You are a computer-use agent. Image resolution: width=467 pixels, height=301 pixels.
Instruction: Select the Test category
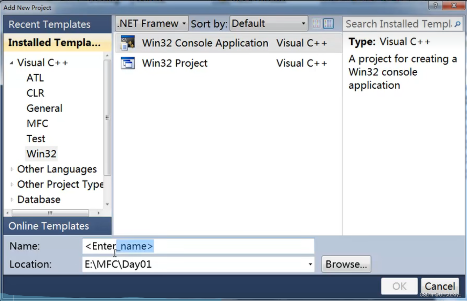coord(36,138)
